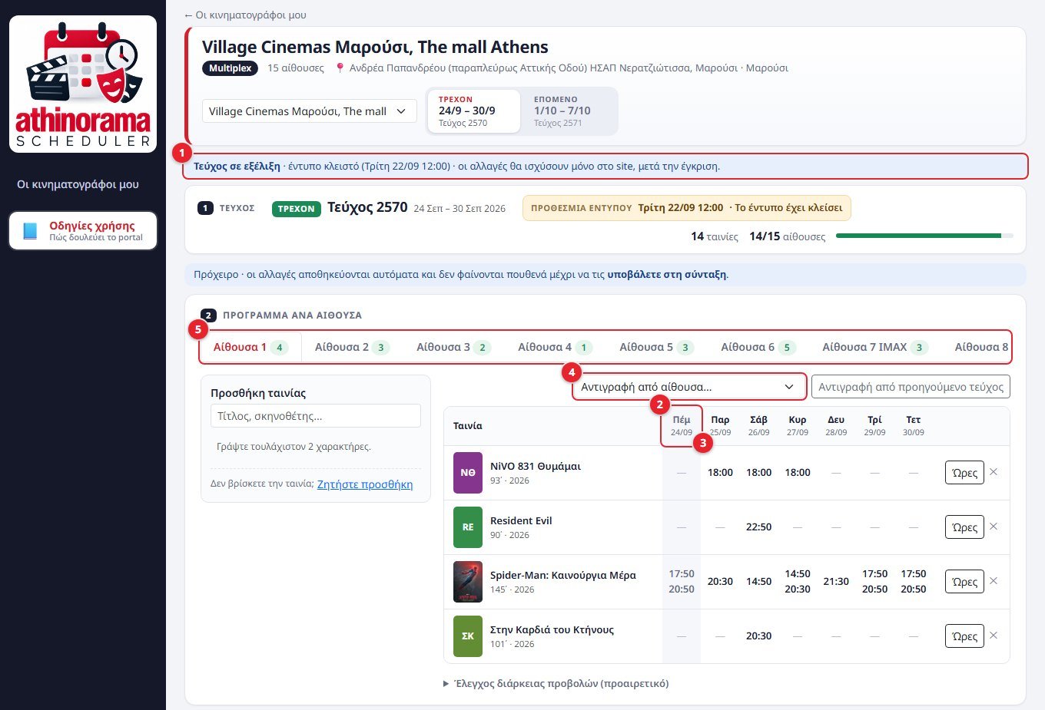Viewport: 1045px width, 710px height.
Task: Click the Τρί 29/09 column header
Action: (874, 426)
